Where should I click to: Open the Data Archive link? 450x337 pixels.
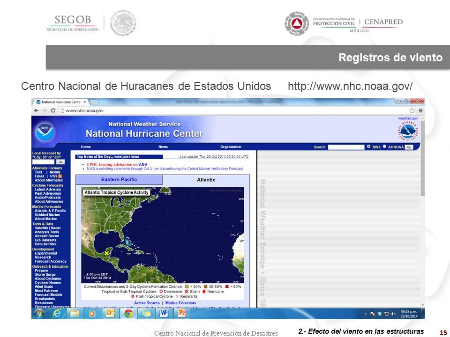tap(45, 244)
